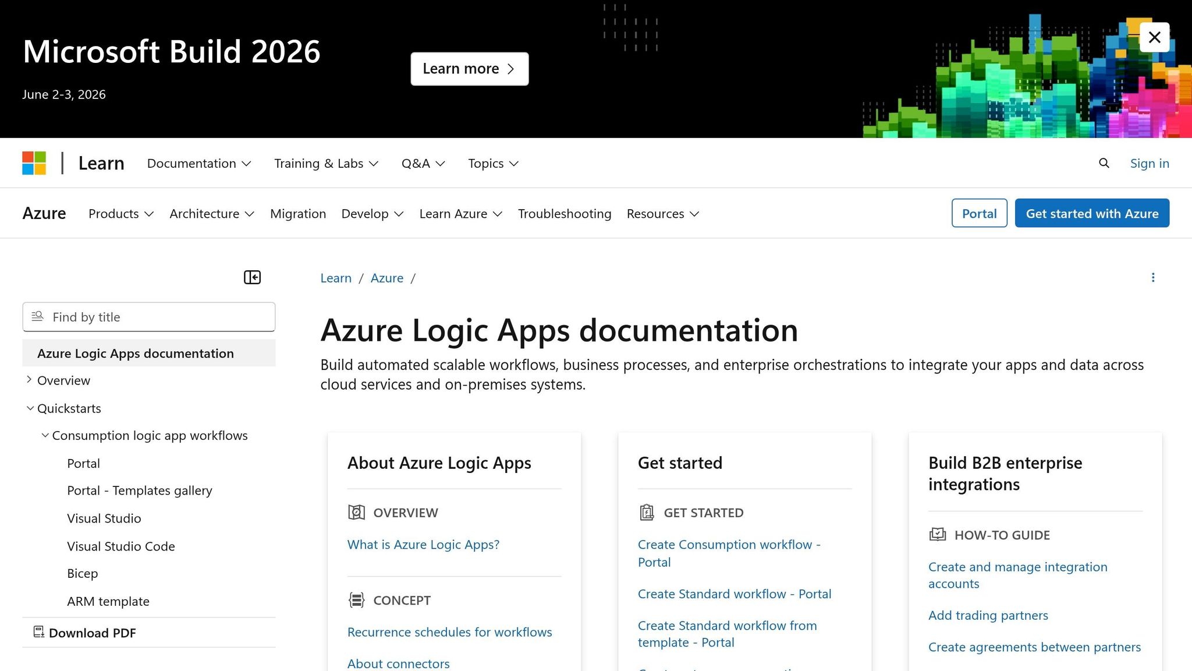This screenshot has height=671, width=1192.
Task: Click the Overview icon in About card
Action: [356, 513]
